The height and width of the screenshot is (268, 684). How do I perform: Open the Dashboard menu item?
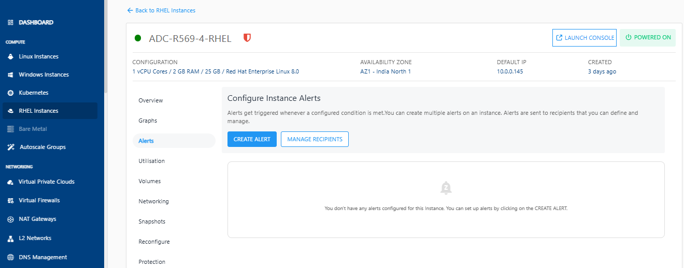36,23
